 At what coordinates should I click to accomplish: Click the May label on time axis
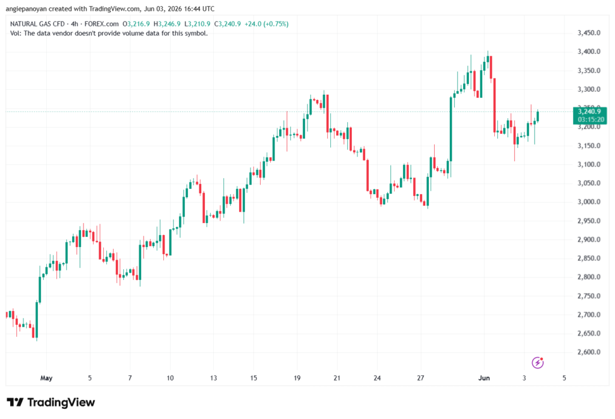[46, 378]
